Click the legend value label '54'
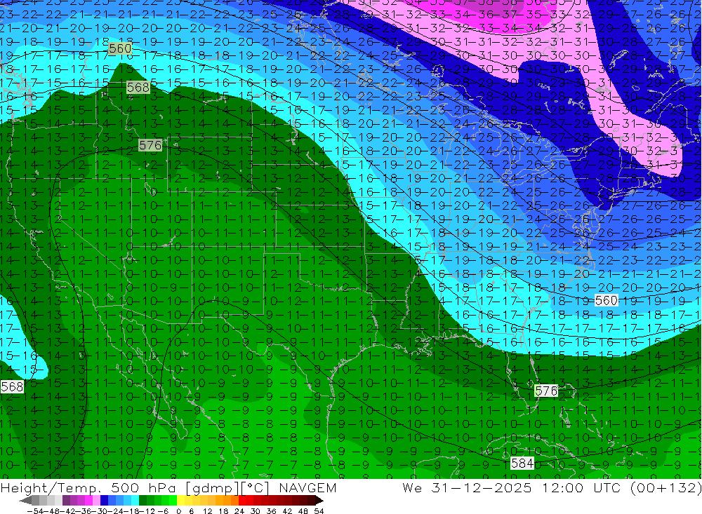 (319, 511)
